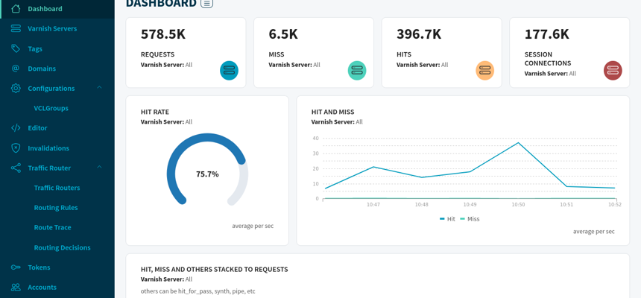Open the Route Trace link

click(x=52, y=227)
